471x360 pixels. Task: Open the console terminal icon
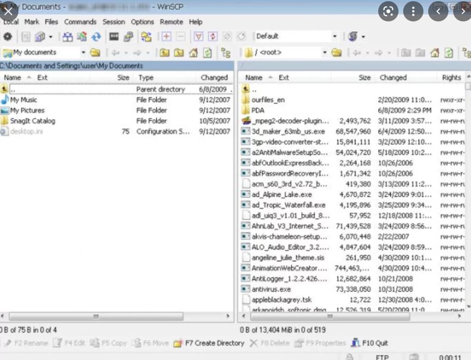[114, 37]
